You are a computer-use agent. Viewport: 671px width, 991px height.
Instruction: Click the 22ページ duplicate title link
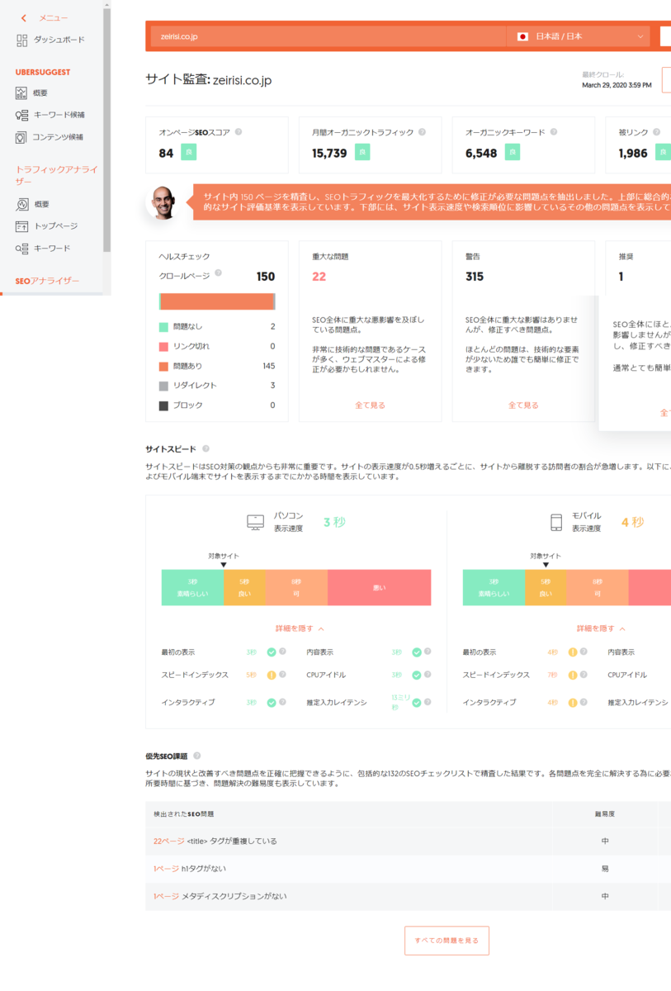click(169, 842)
